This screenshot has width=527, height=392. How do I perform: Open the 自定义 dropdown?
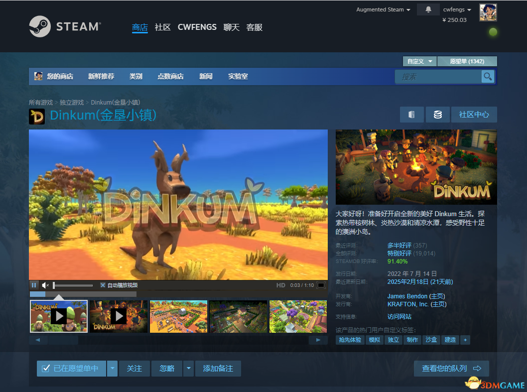420,61
